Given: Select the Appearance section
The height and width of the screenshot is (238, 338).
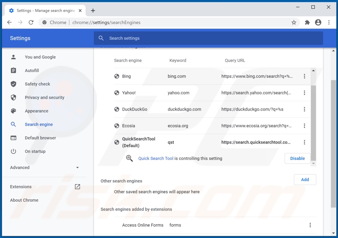Looking at the screenshot, I should tap(37, 111).
